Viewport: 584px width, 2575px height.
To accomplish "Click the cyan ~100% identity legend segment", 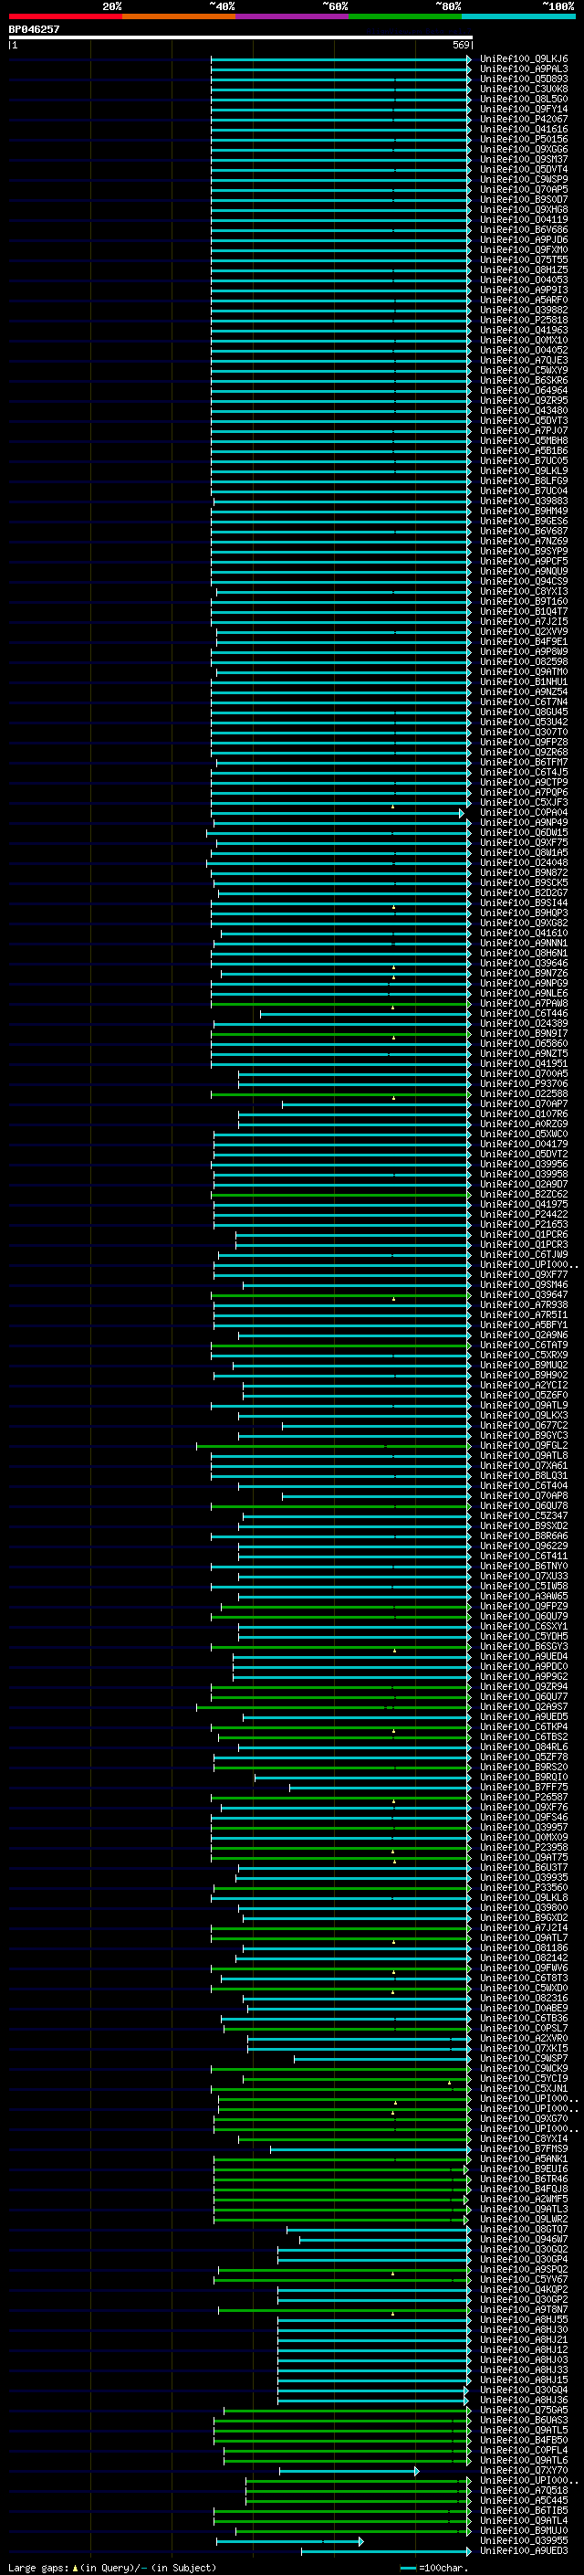I will click(518, 16).
